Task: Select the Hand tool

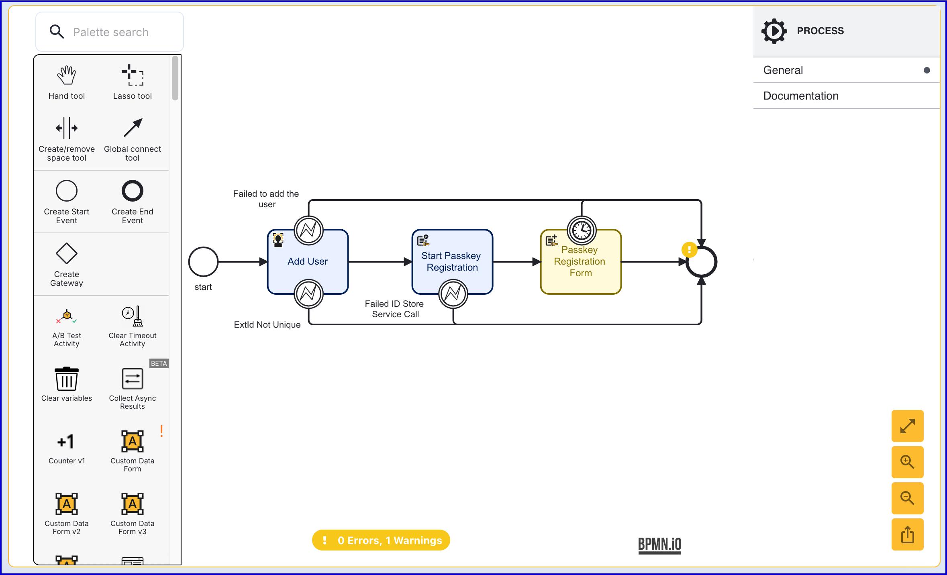Action: (67, 82)
